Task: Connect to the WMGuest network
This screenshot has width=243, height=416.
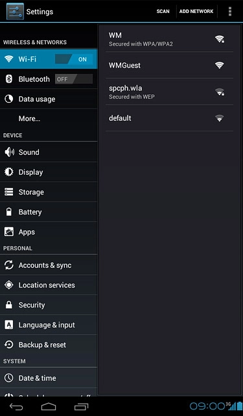Action: point(169,65)
